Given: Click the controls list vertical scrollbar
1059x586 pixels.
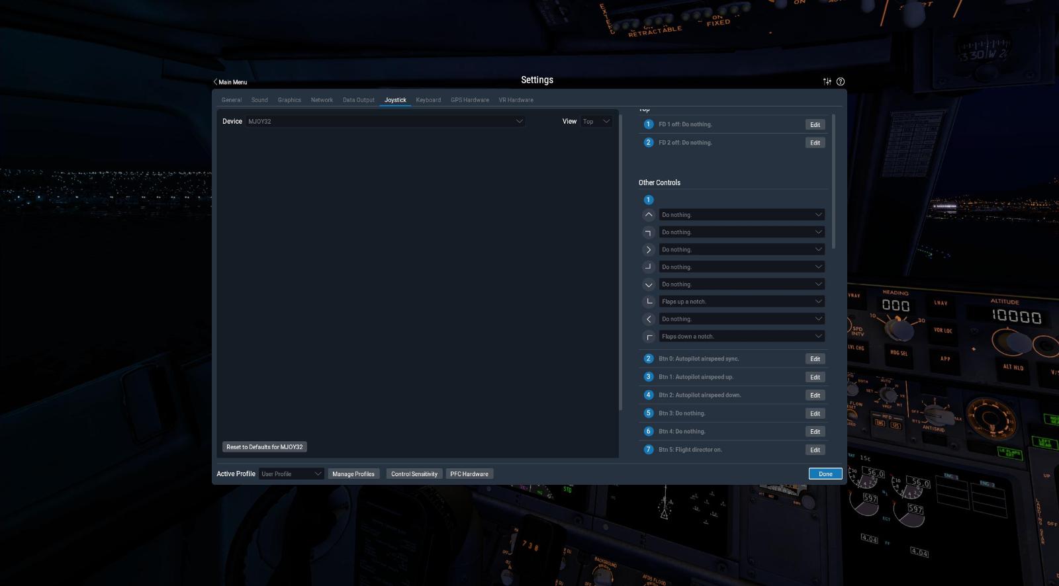Looking at the screenshot, I should (833, 181).
